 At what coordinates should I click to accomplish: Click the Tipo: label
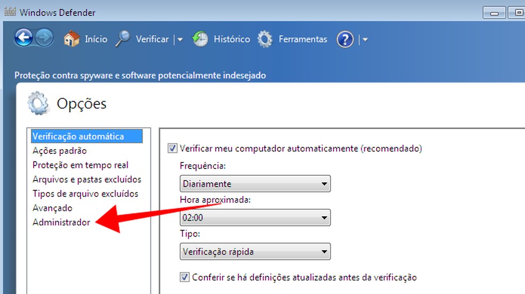tap(190, 233)
